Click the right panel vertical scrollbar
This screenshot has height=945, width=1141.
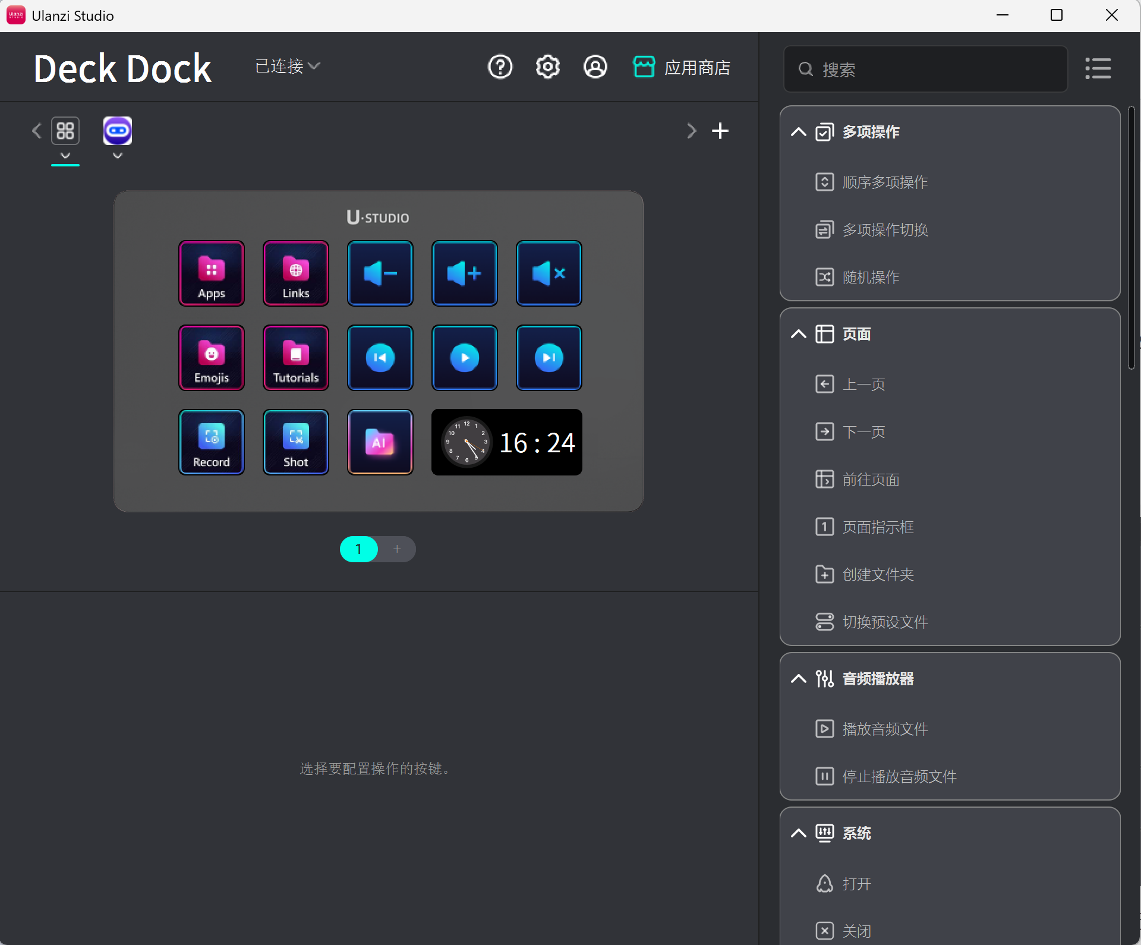[x=1131, y=238]
